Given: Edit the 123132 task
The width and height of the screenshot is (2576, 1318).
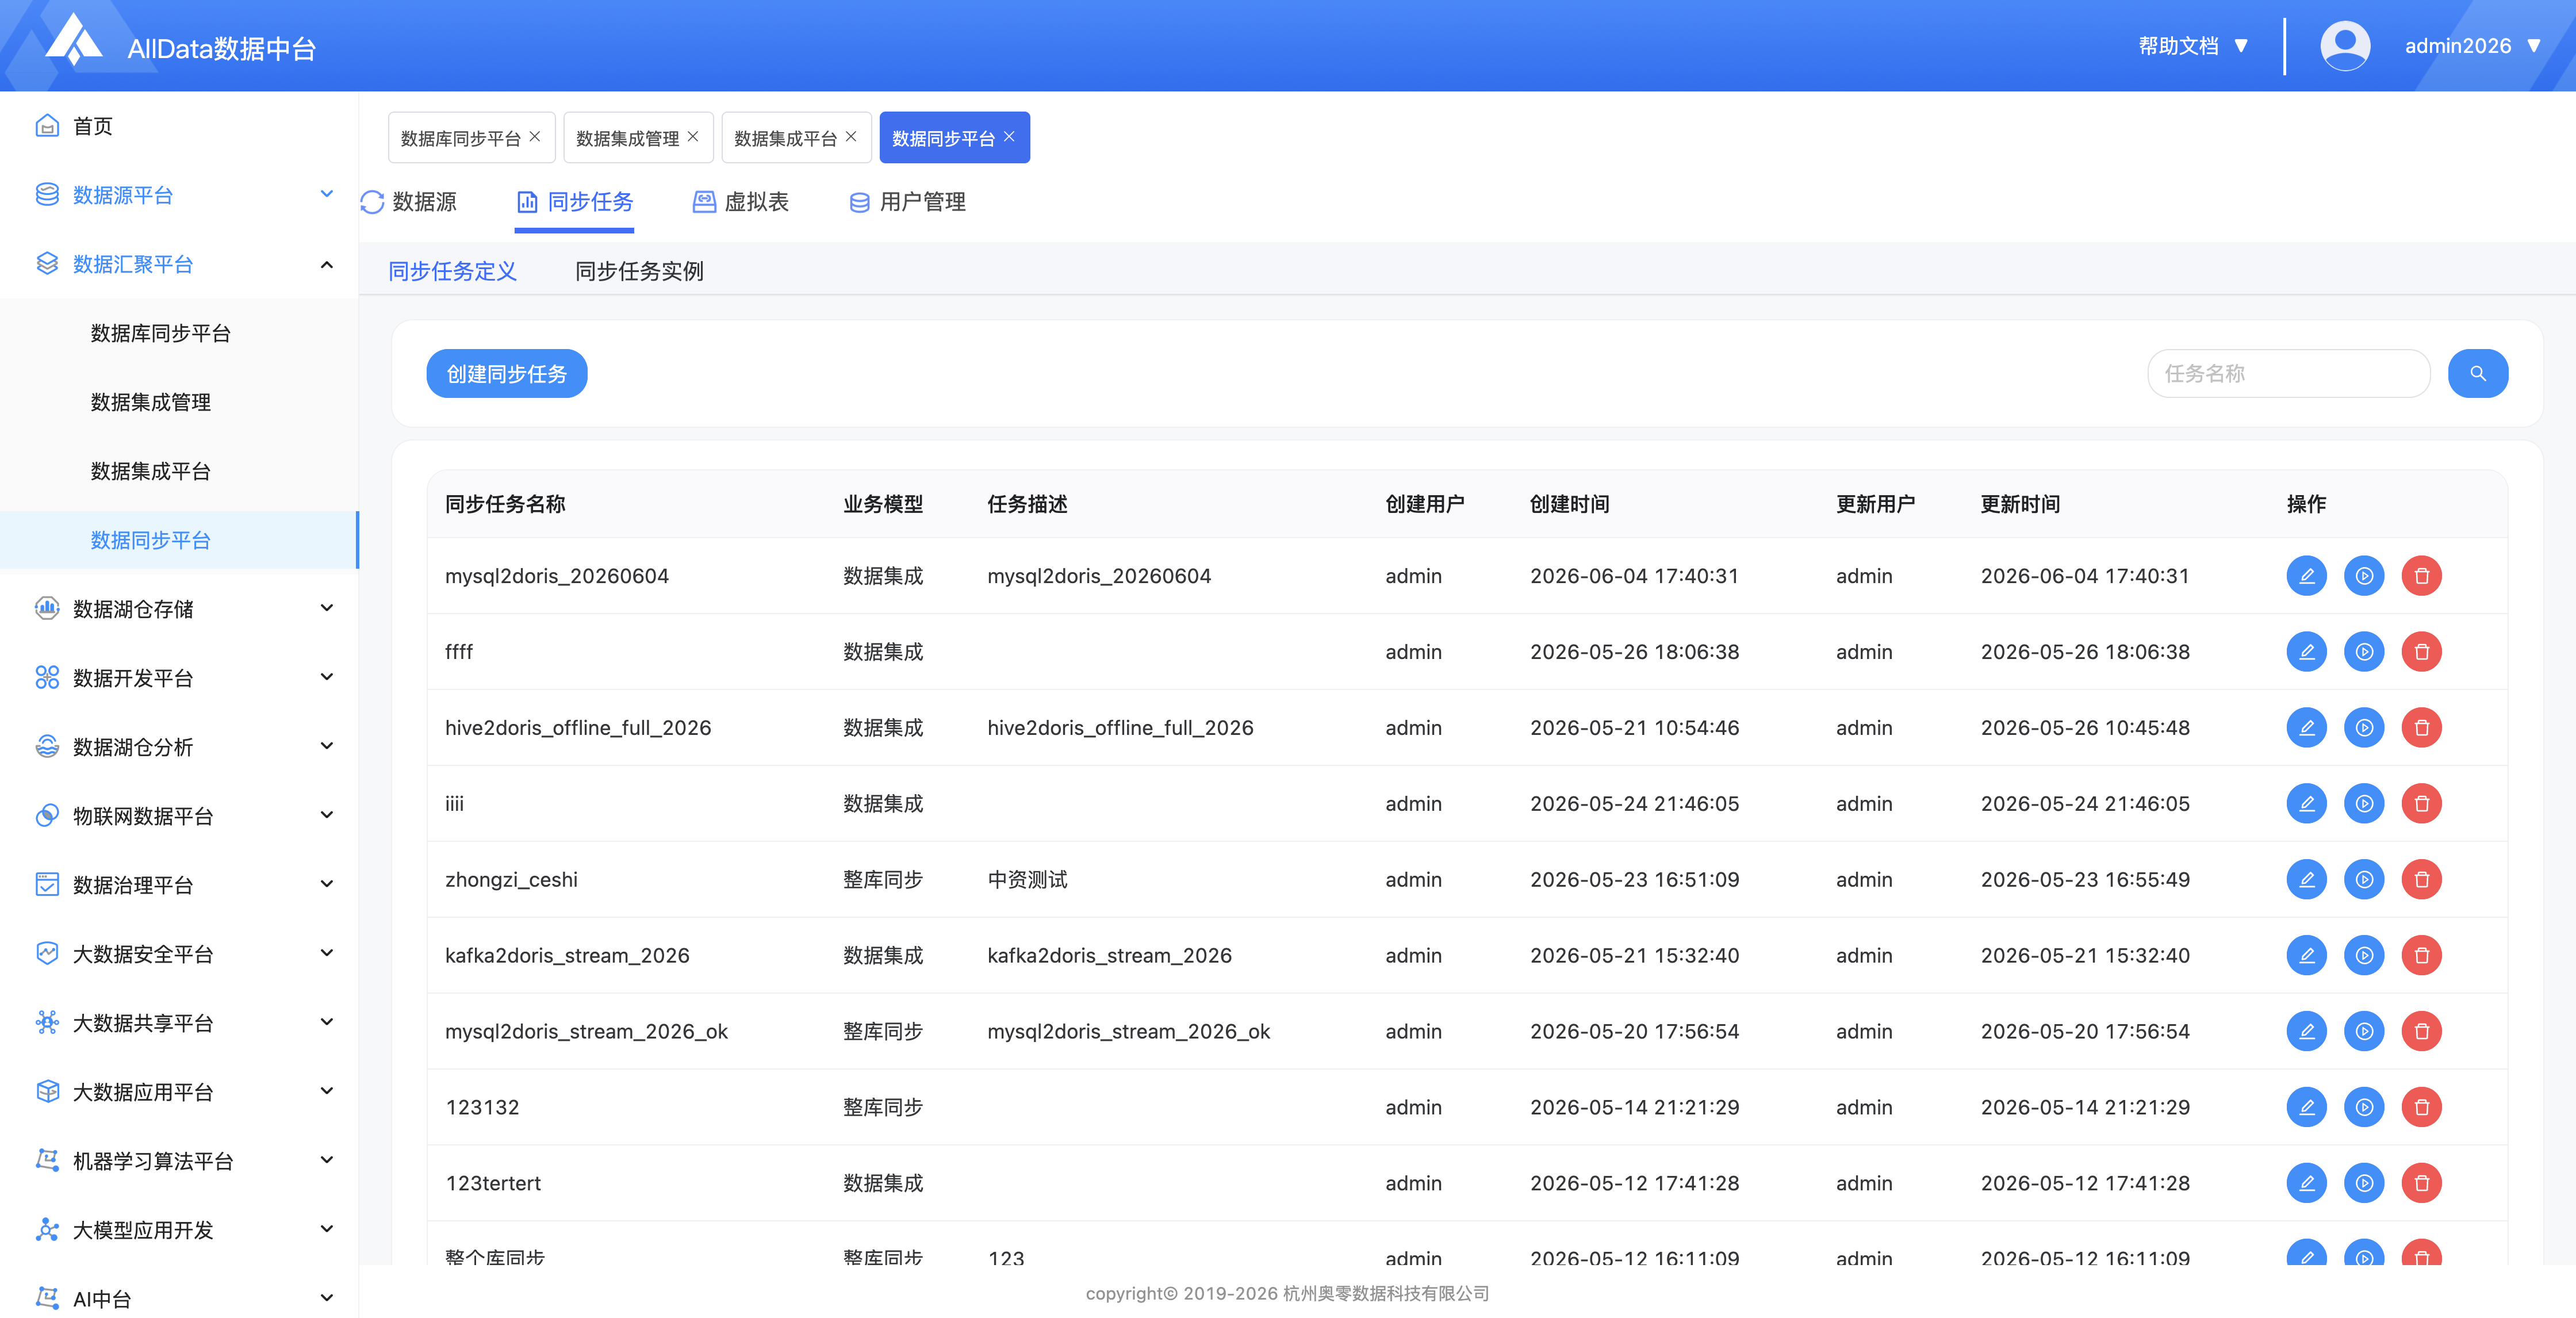Looking at the screenshot, I should coord(2306,1107).
